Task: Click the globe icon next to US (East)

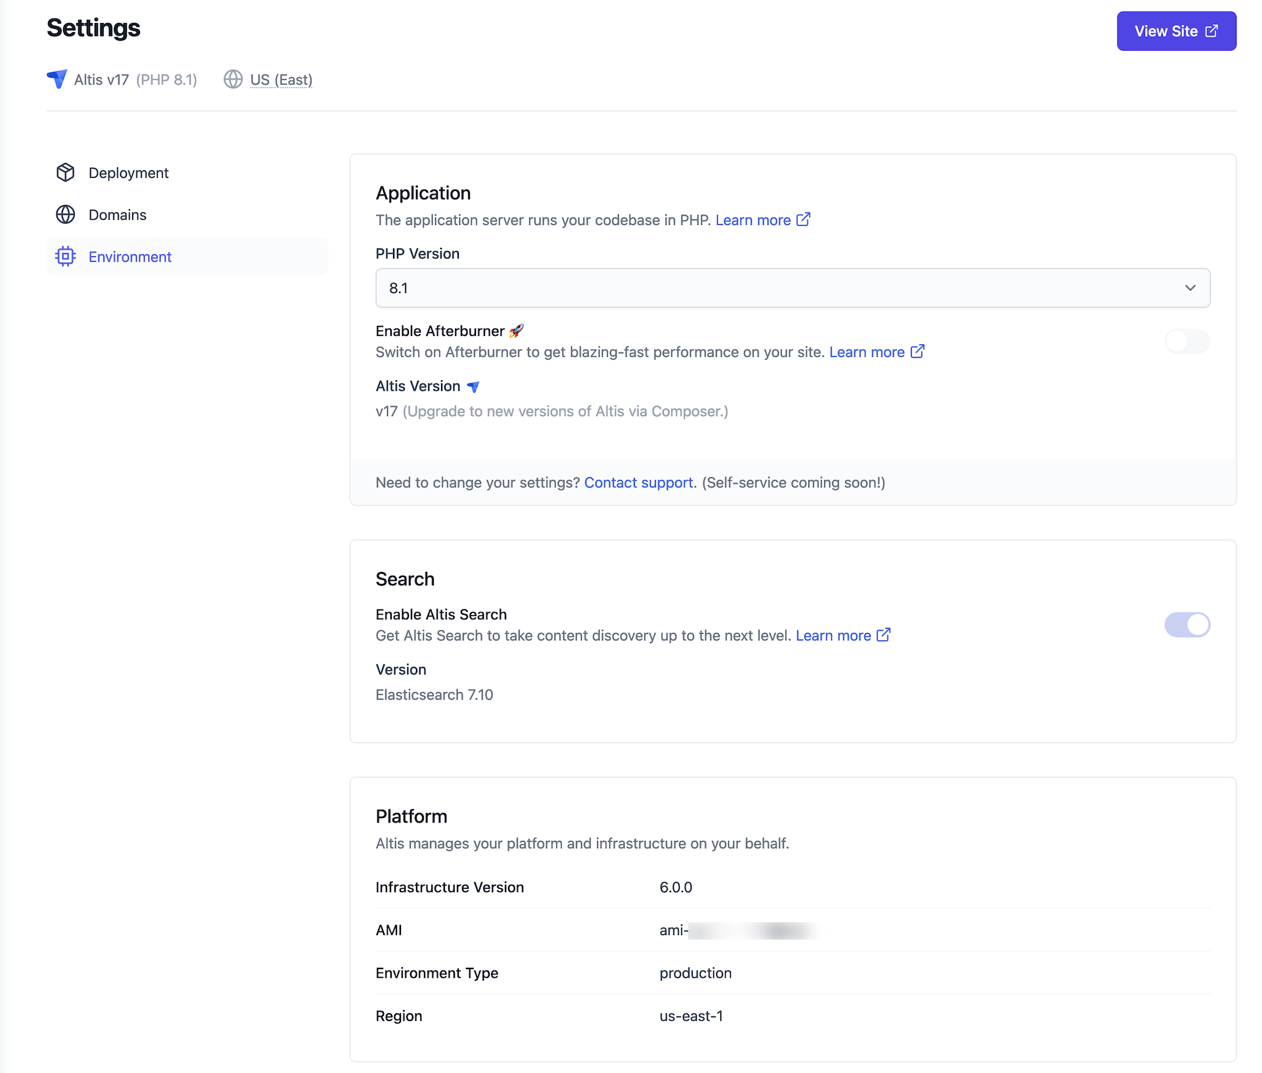Action: coord(233,80)
